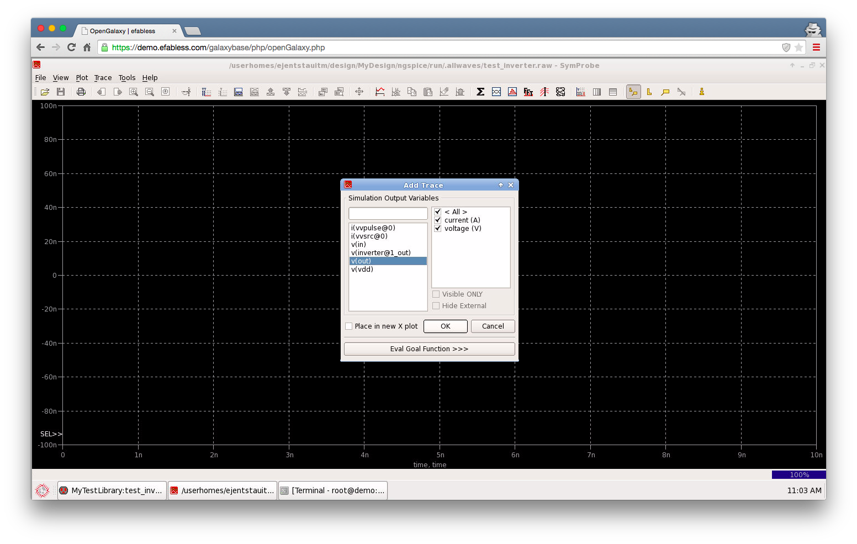This screenshot has height=544, width=857.
Task: Click the dotted data grid icon
Action: click(581, 92)
